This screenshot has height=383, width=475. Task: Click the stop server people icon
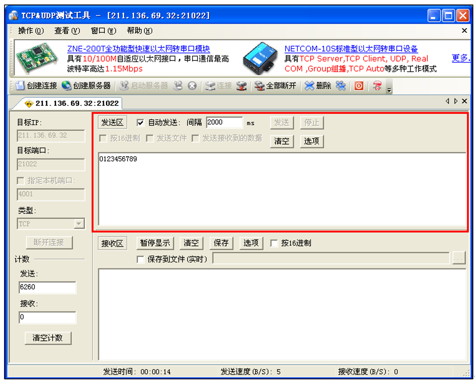click(x=178, y=86)
